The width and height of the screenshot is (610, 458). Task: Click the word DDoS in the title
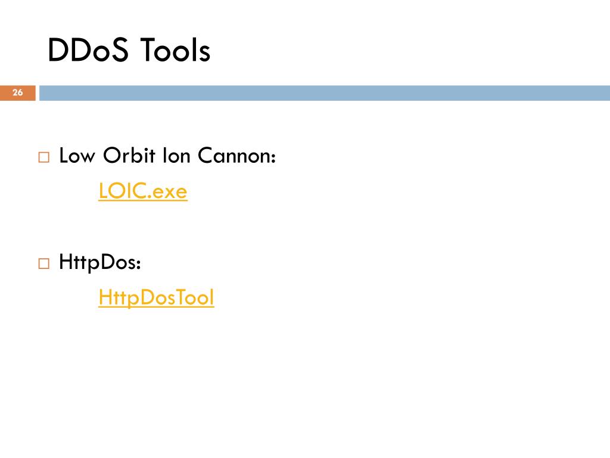point(88,50)
